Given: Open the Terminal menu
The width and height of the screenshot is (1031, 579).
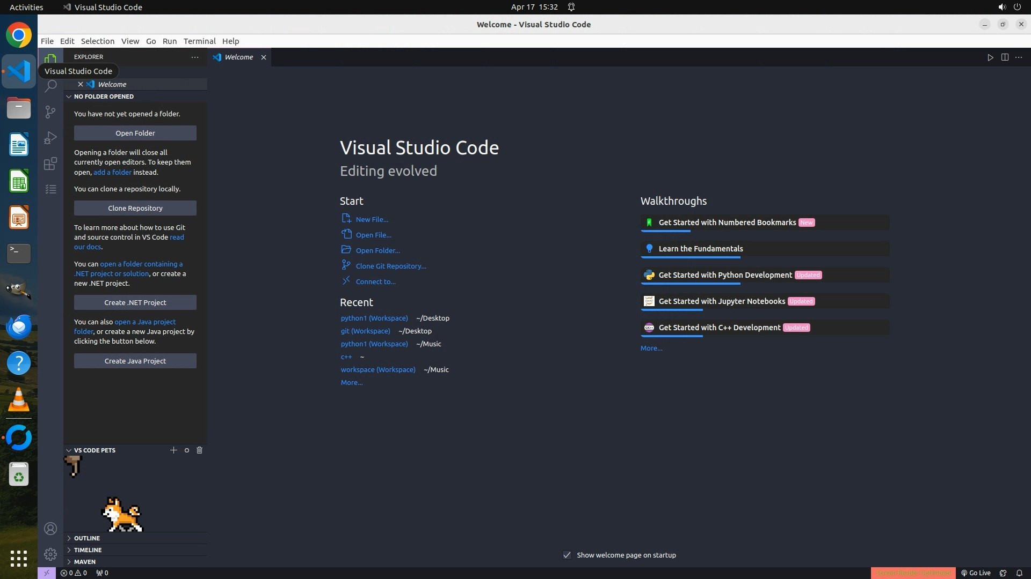Looking at the screenshot, I should [x=199, y=41].
